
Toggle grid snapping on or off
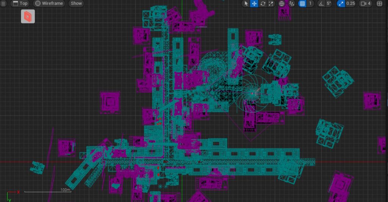302,3
